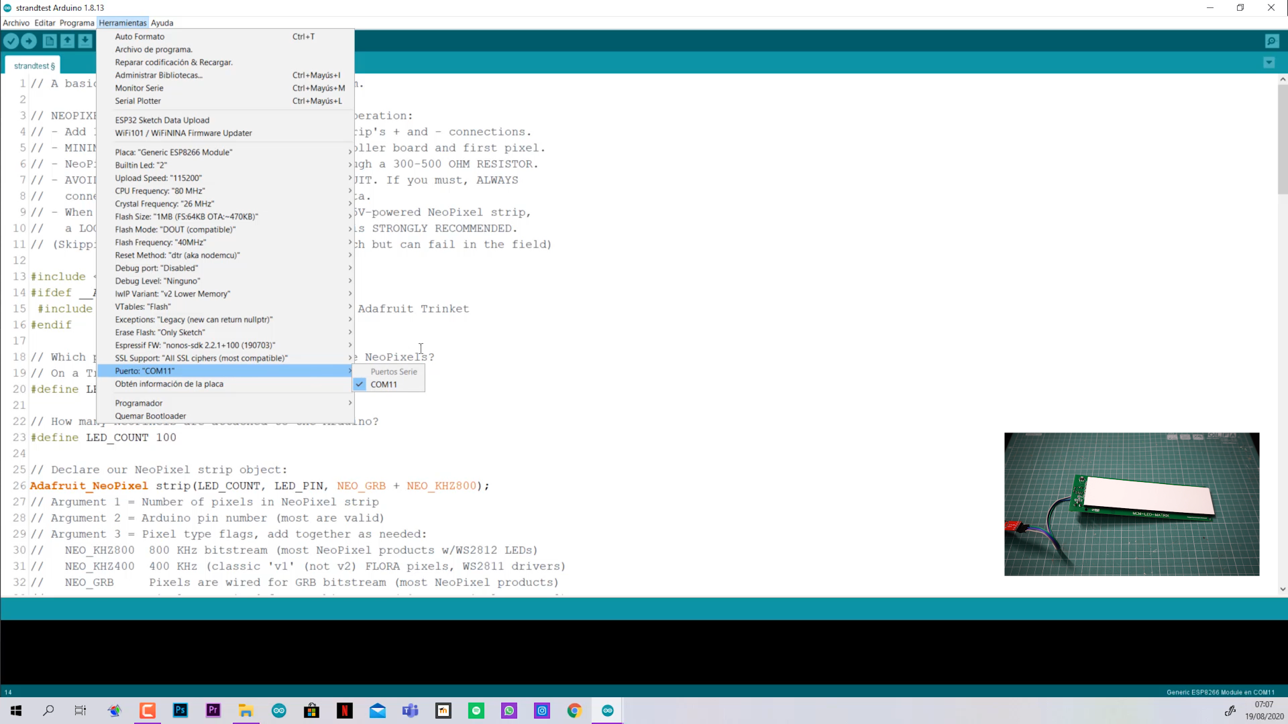Toggle Auto Formato option

pyautogui.click(x=140, y=36)
